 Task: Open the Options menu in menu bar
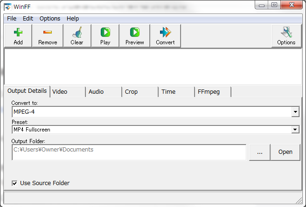[50, 19]
